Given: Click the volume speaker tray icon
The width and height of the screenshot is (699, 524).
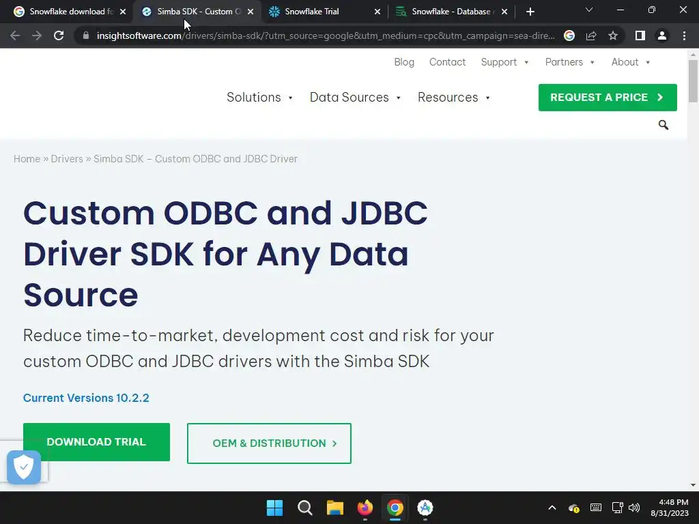Looking at the screenshot, I should click(x=634, y=508).
